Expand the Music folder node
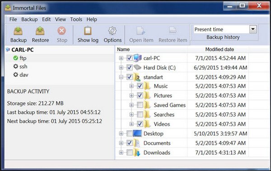 pos(131,86)
